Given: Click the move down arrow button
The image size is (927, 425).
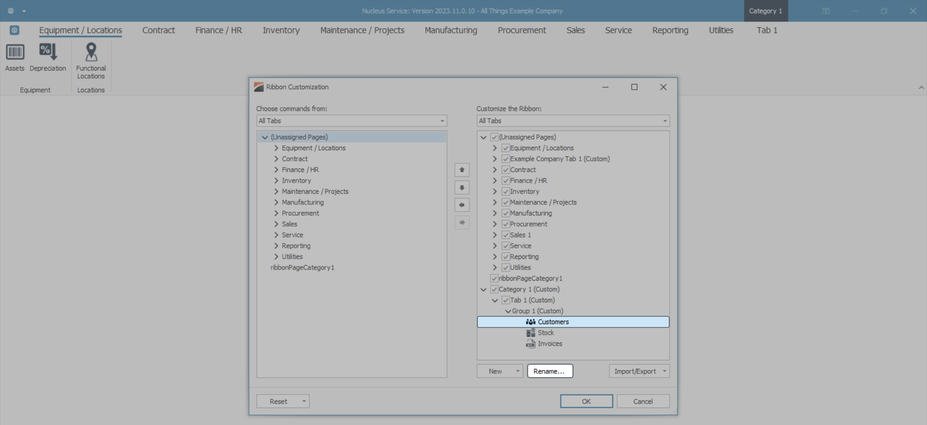Looking at the screenshot, I should click(x=462, y=187).
